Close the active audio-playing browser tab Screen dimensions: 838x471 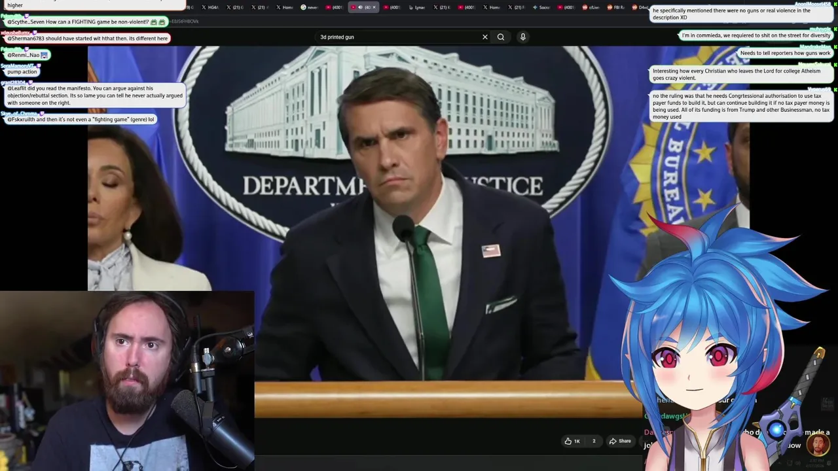click(374, 7)
